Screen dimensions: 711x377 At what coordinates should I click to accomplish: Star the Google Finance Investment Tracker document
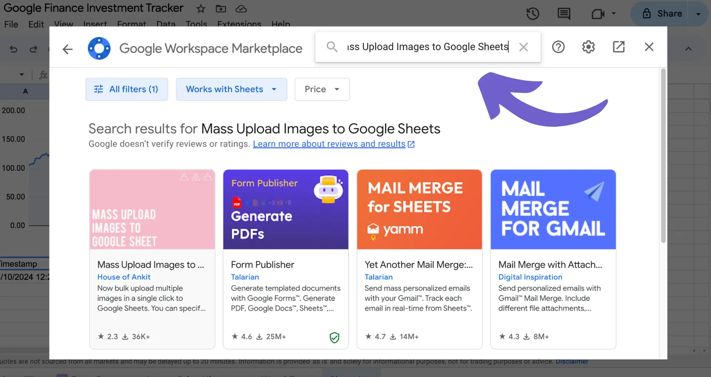pyautogui.click(x=201, y=9)
